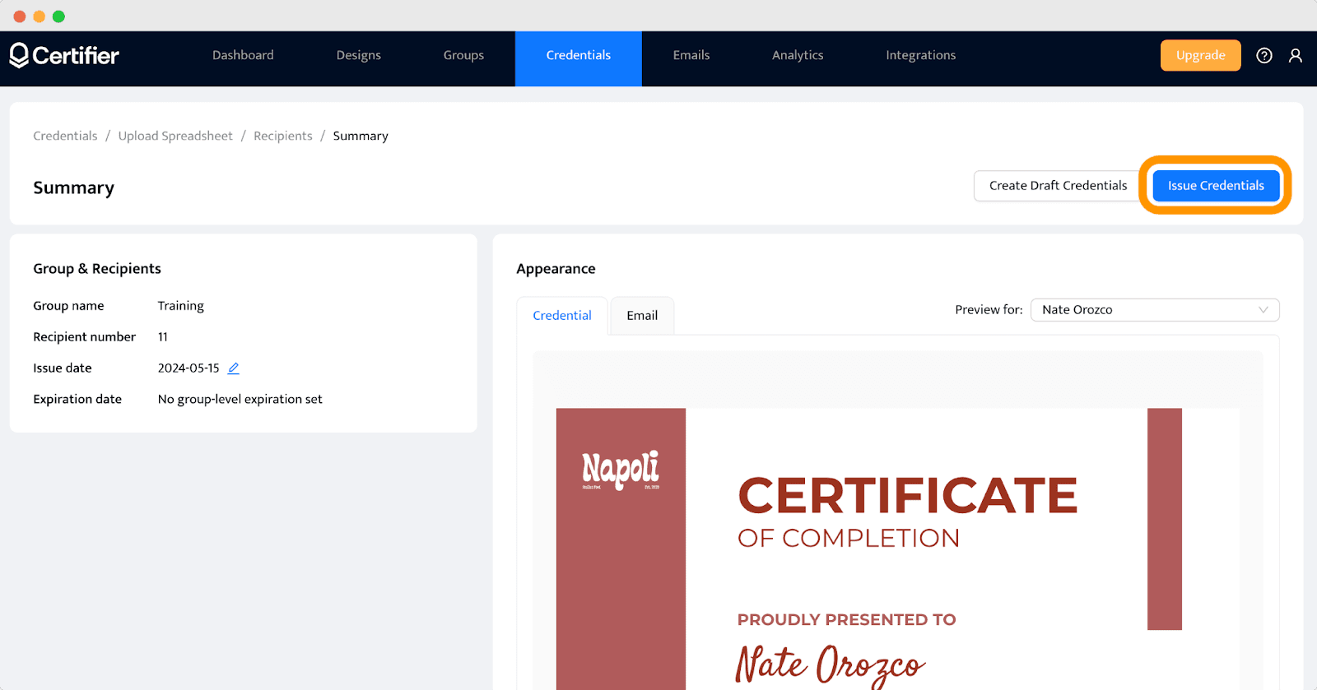Edit issue date with pencil icon

(x=234, y=368)
